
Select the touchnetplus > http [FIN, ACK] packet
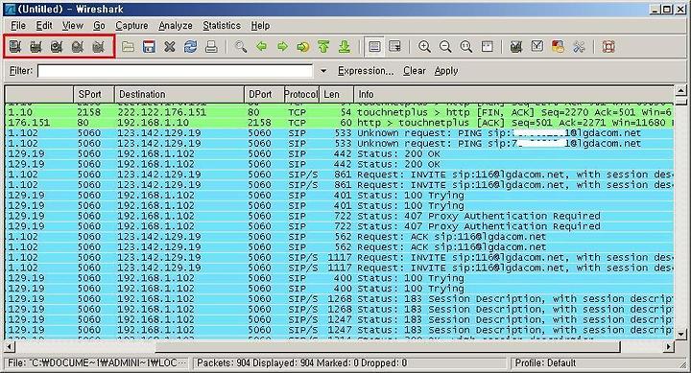[x=340, y=112]
